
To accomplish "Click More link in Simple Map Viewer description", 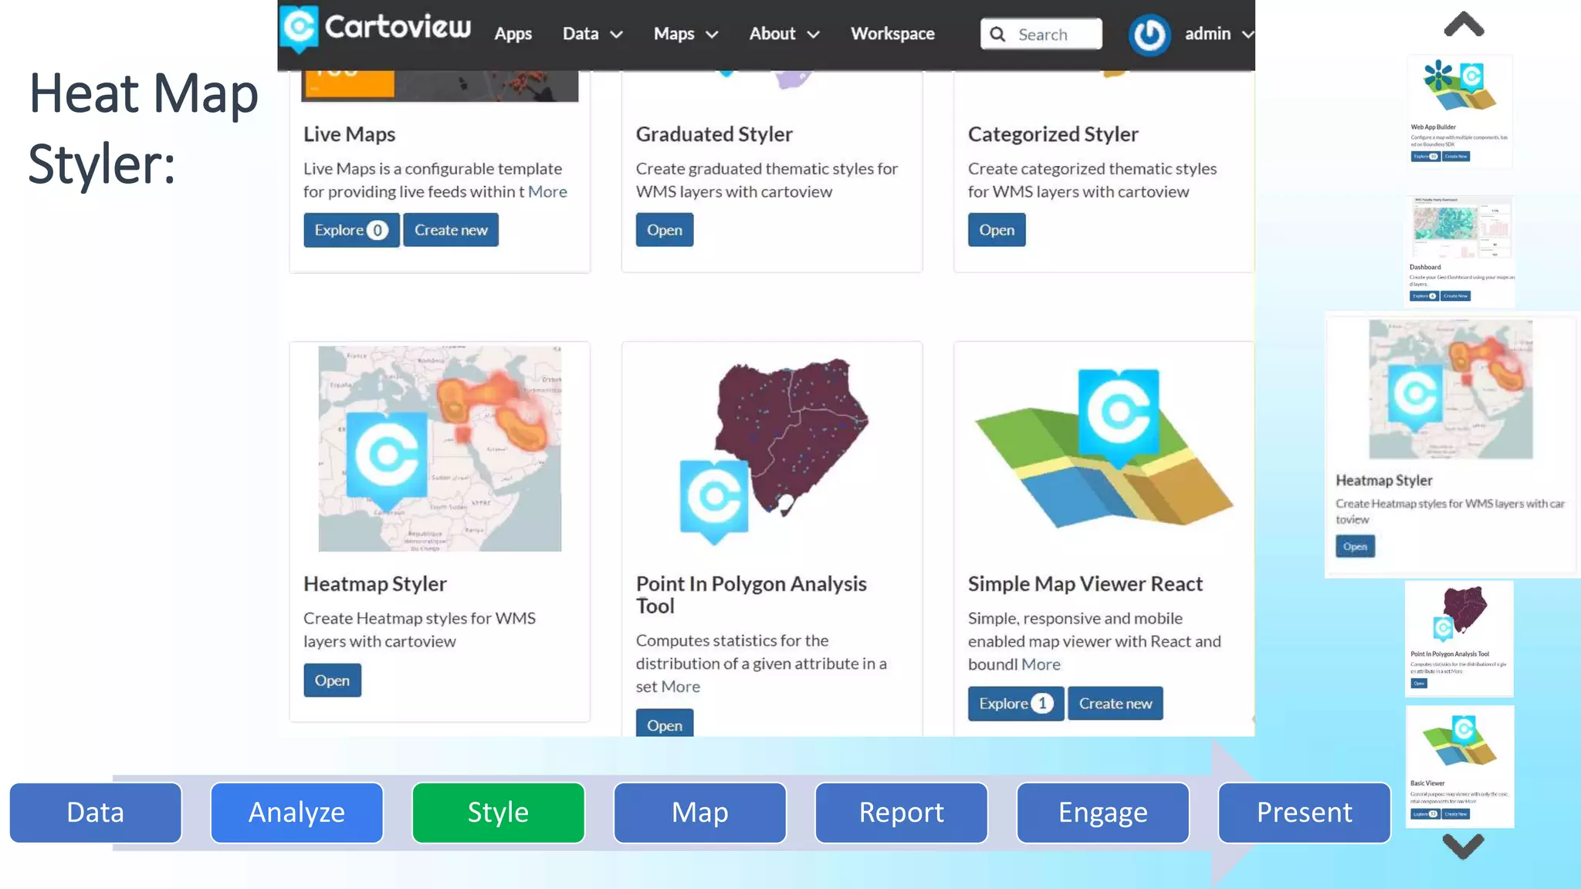I will tap(1041, 664).
